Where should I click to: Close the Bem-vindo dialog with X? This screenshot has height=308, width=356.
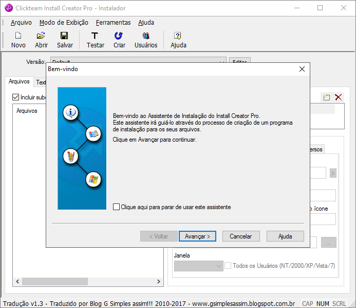(x=302, y=69)
